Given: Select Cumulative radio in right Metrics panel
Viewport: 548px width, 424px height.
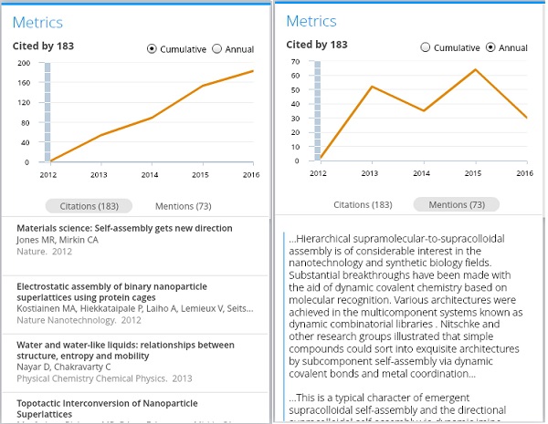Looking at the screenshot, I should tap(426, 47).
